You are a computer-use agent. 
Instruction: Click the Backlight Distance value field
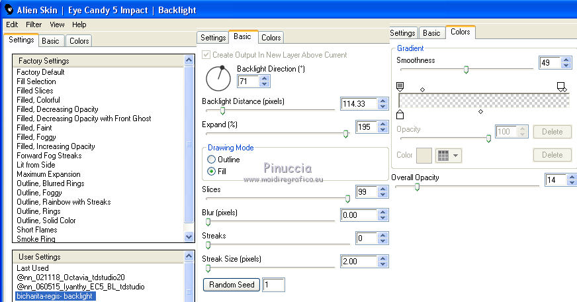(359, 104)
